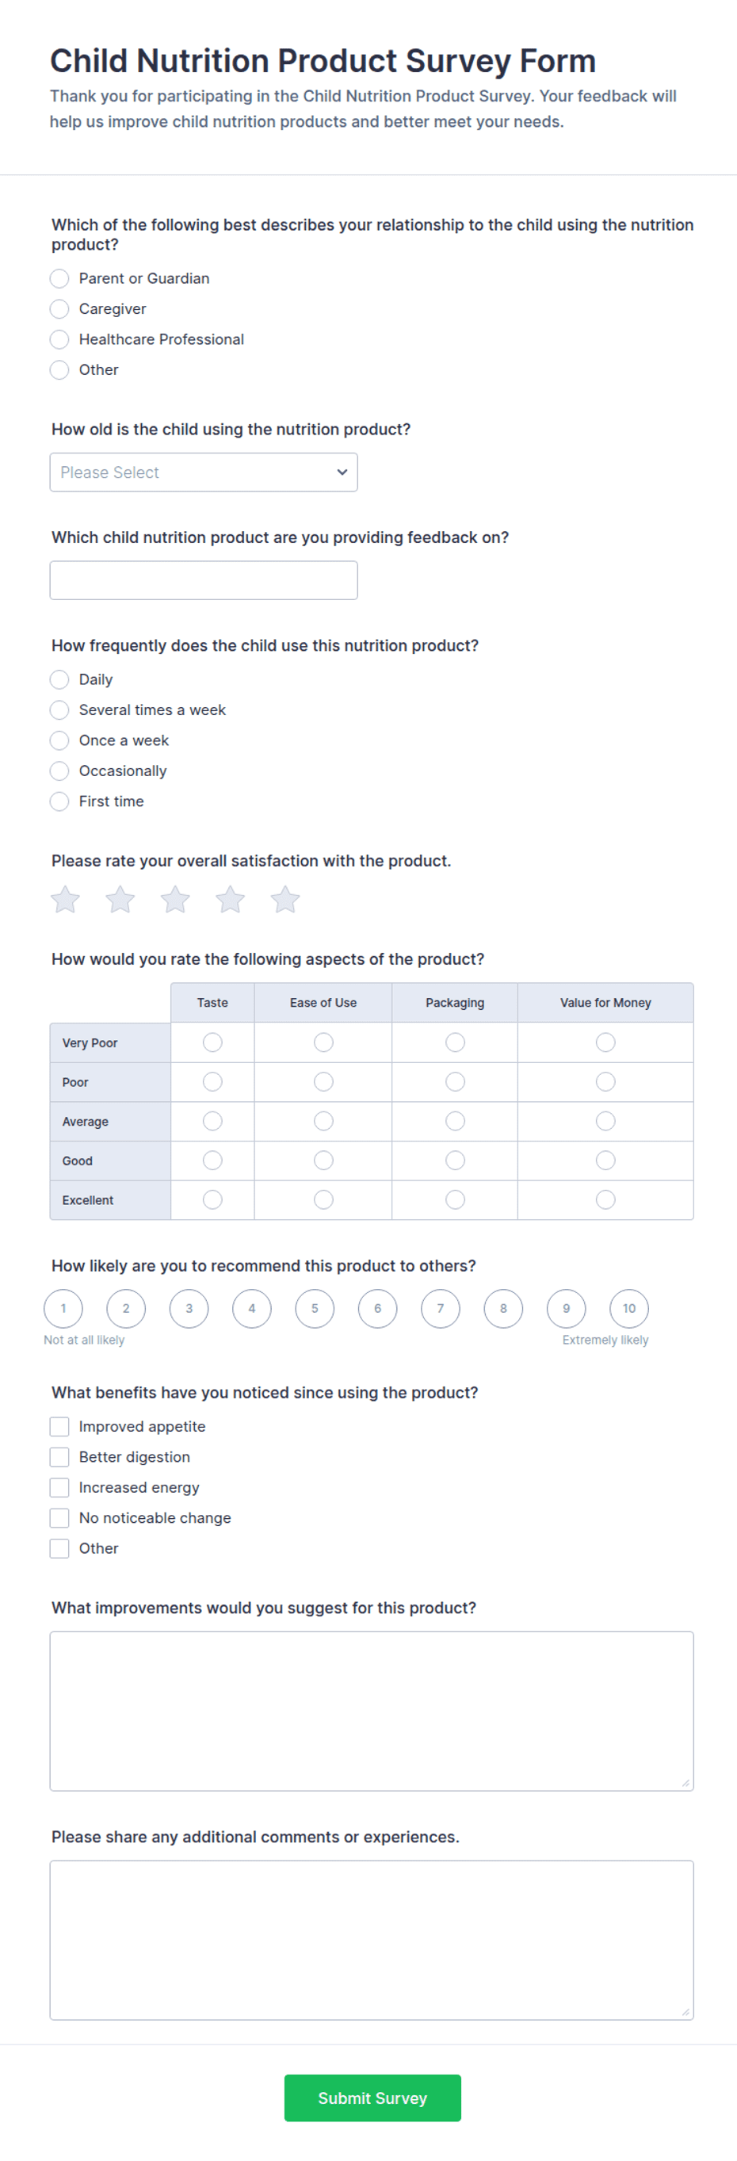Give a five-star overall rating
This screenshot has height=2161, width=737.
tap(285, 899)
